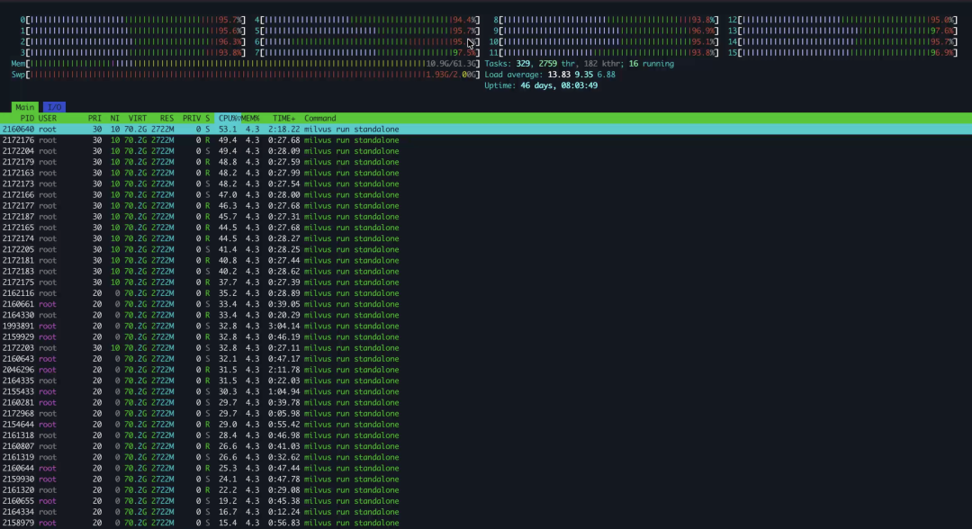The height and width of the screenshot is (529, 972).
Task: Select process row PID 2046296
Action: pos(486,370)
